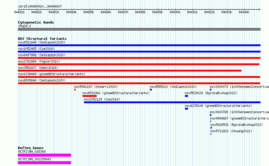Select the red bar under esv2761884

click(139, 64)
